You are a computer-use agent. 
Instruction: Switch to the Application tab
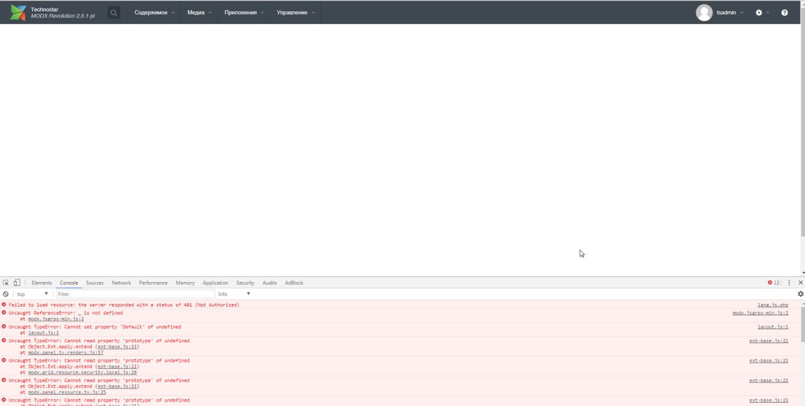pyautogui.click(x=215, y=283)
